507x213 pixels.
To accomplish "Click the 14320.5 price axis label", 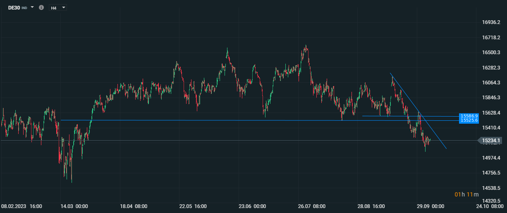I will (491, 201).
